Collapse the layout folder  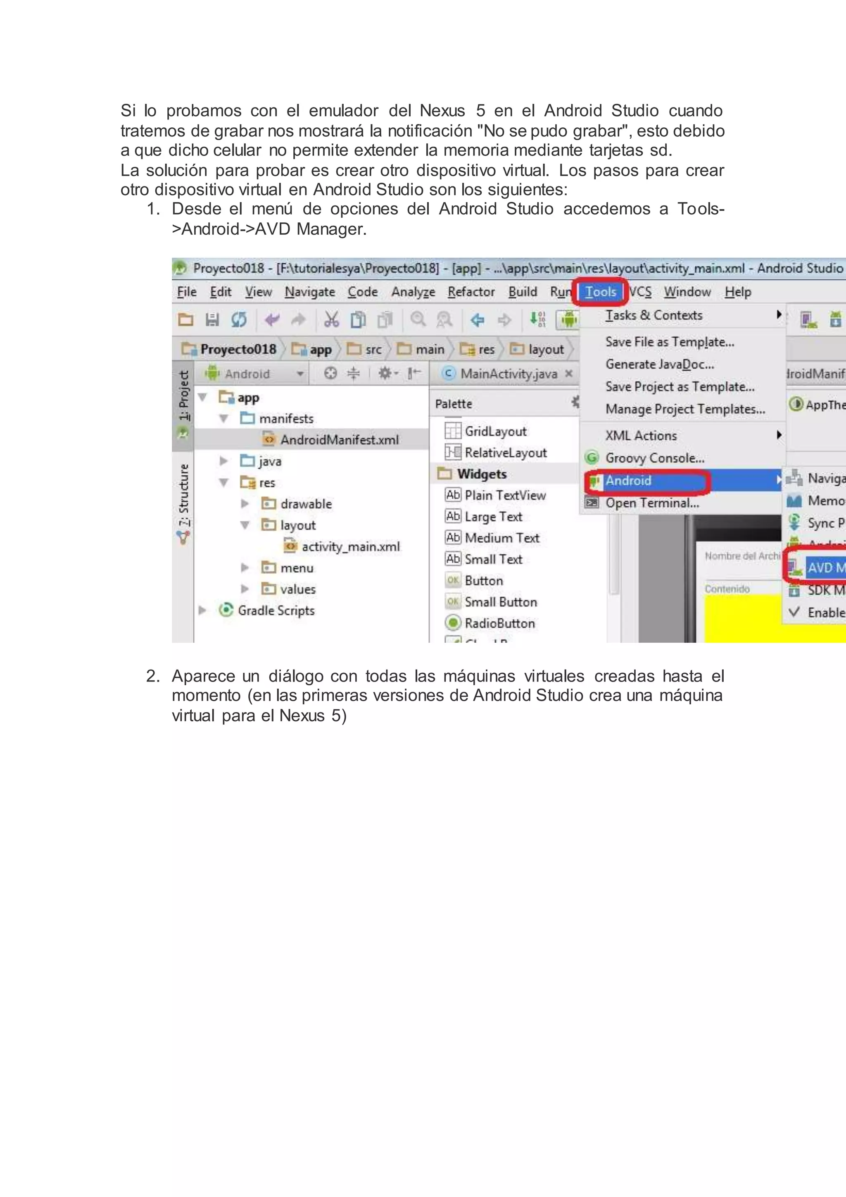[x=245, y=525]
